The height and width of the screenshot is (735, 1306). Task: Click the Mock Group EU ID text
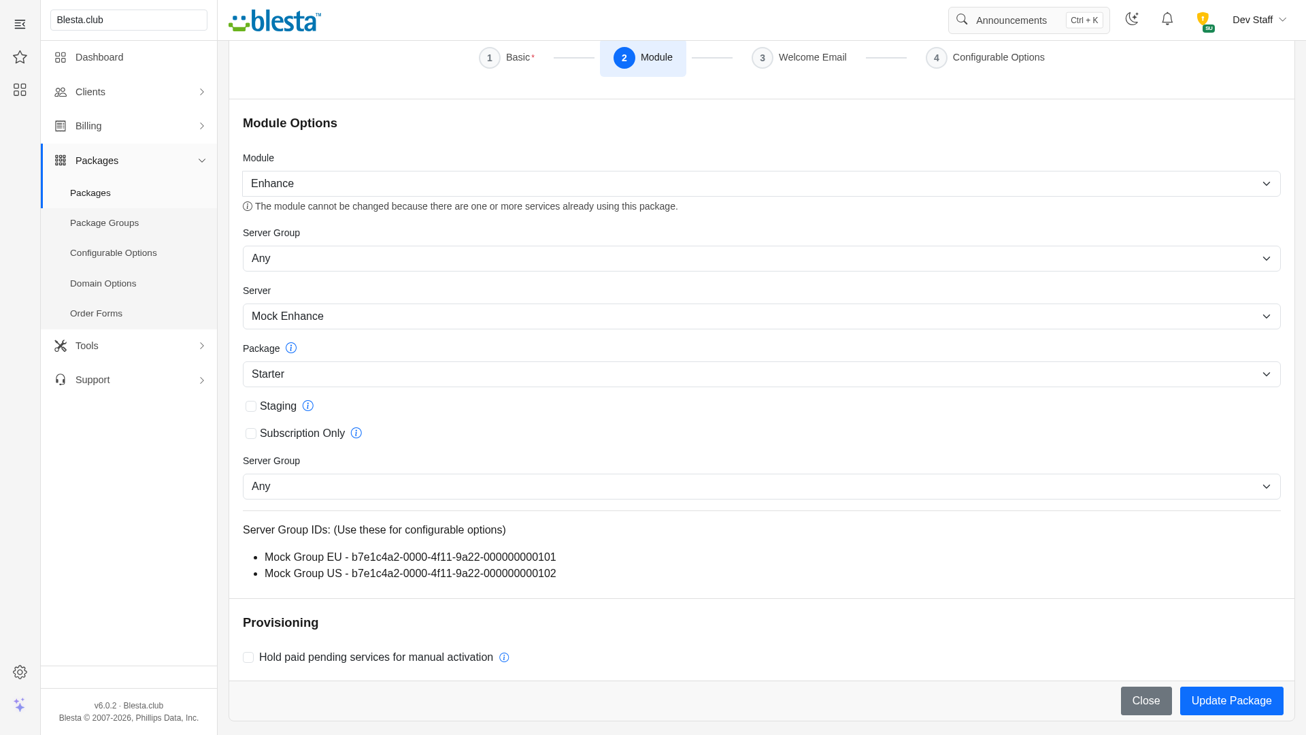click(x=410, y=557)
